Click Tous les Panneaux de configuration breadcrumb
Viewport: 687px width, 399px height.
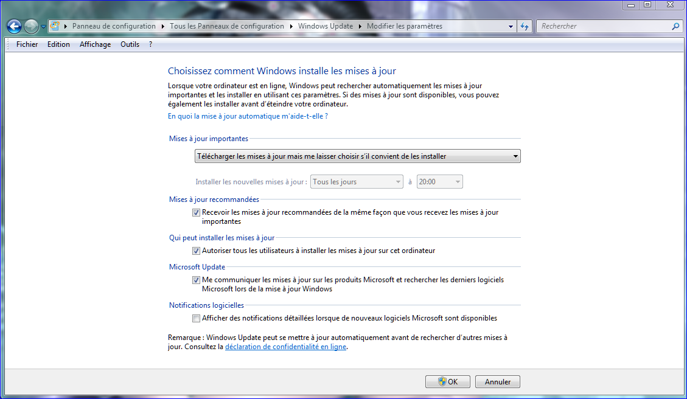pos(227,26)
